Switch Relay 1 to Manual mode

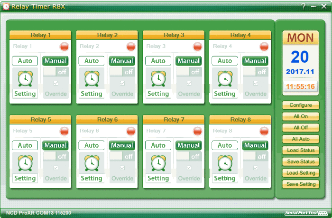(55, 61)
